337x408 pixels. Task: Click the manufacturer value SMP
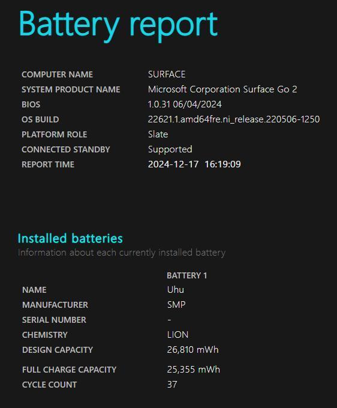click(x=176, y=305)
